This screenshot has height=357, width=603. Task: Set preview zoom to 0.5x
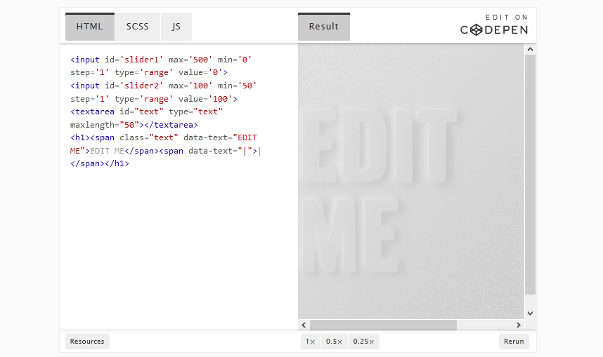334,342
